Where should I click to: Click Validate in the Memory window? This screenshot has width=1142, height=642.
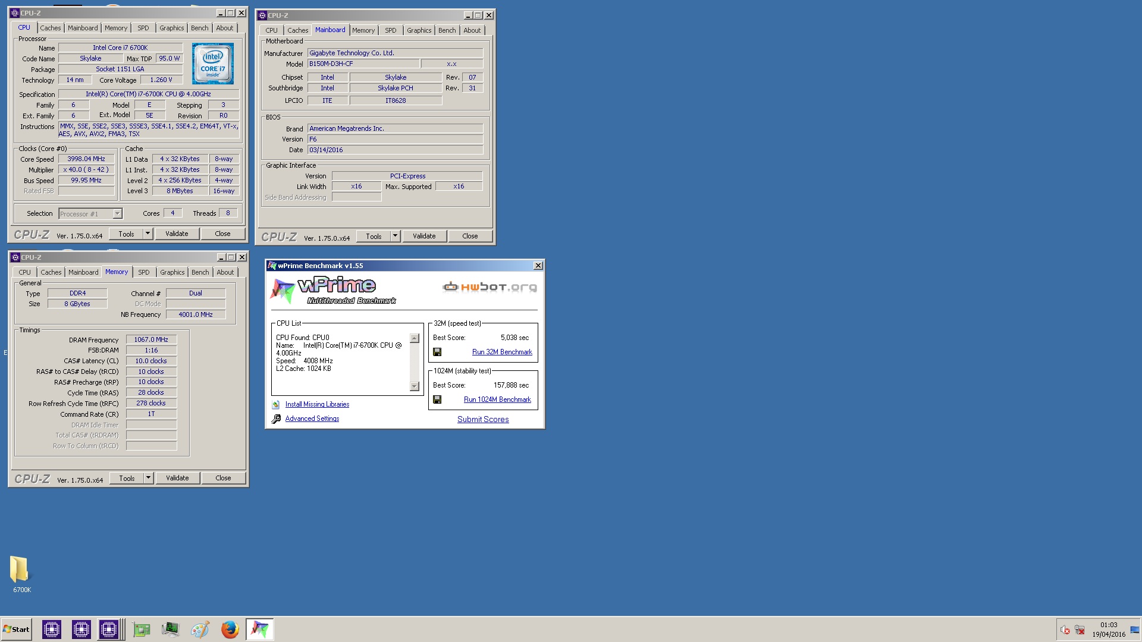(177, 478)
